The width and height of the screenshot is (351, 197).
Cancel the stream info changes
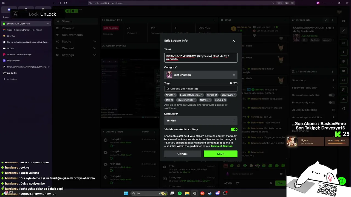(182, 154)
